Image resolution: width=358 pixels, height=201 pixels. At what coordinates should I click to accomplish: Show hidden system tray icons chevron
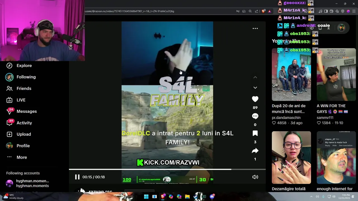[x=311, y=197]
